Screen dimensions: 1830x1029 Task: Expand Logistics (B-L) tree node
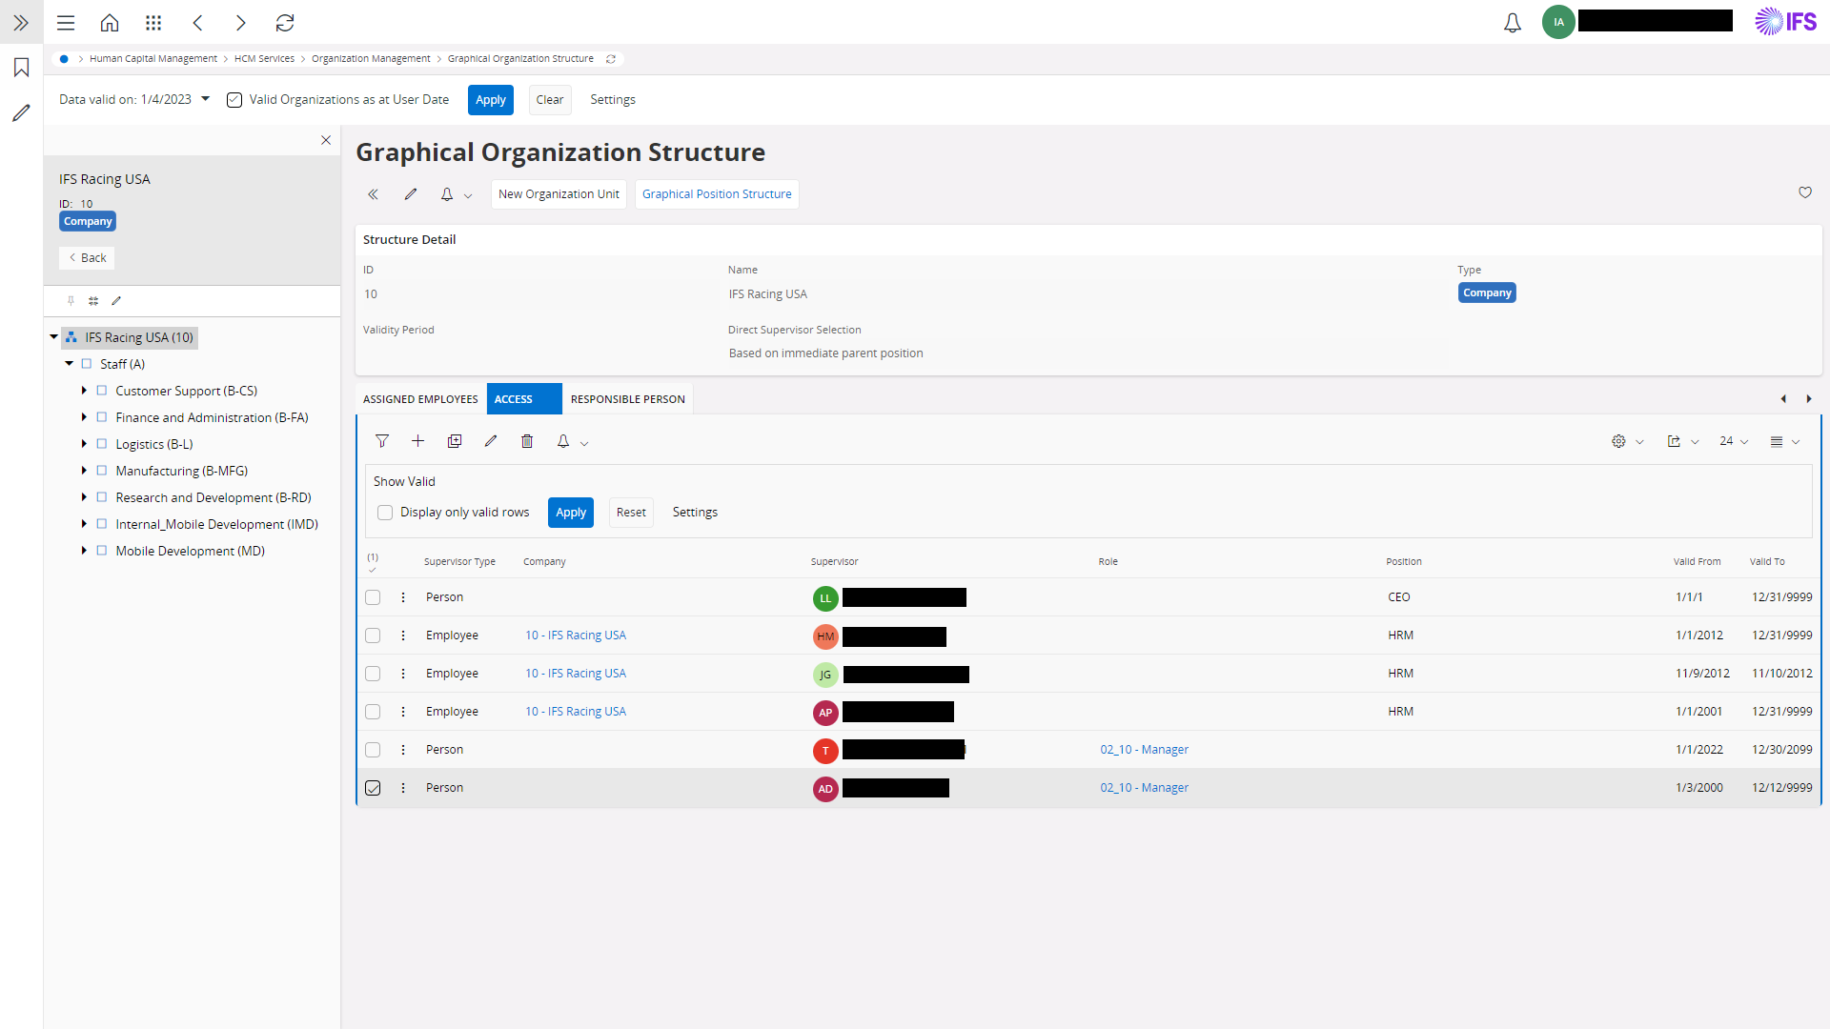click(84, 444)
